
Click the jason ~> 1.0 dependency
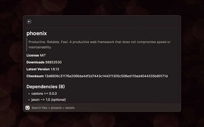40,100
